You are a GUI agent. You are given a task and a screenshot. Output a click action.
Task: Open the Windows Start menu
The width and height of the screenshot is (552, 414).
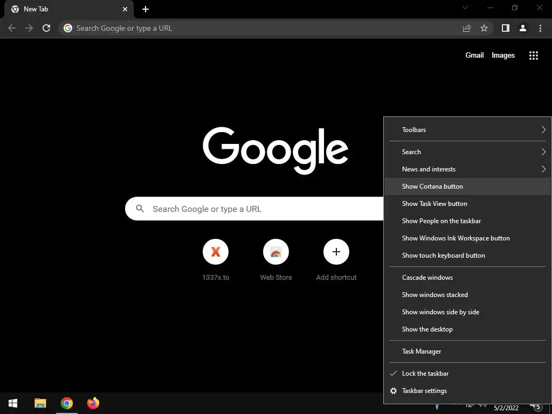[13, 403]
